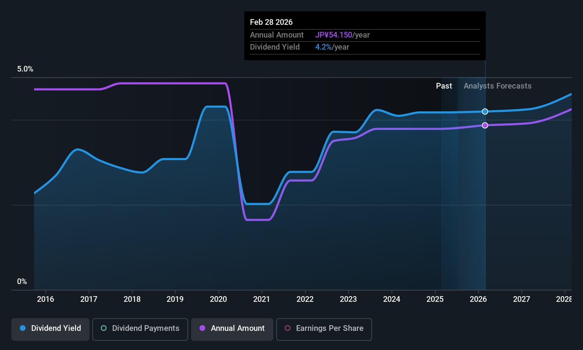Click the Analysts Forecasts region label

click(497, 86)
